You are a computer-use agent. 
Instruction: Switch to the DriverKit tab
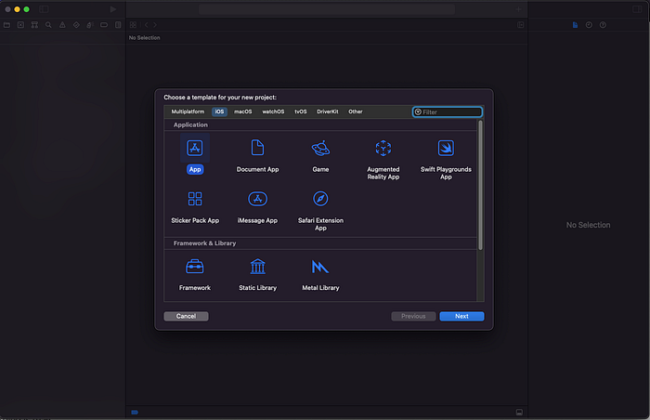[328, 112]
